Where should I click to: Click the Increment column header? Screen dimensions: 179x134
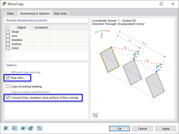coord(41,27)
